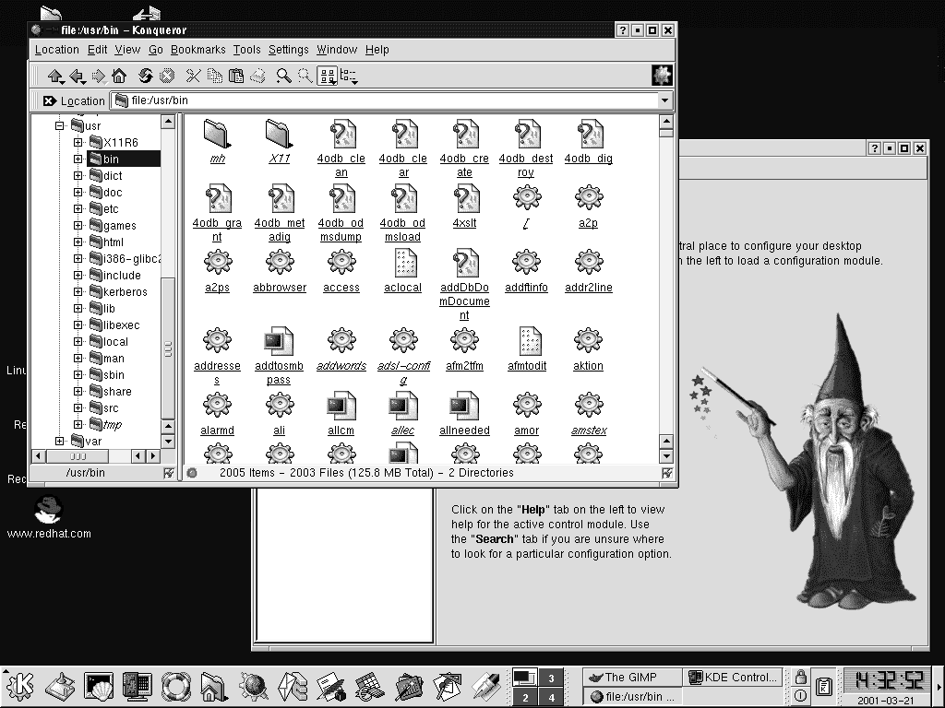Open the Bookmarks menu
The height and width of the screenshot is (708, 945).
[x=197, y=50]
